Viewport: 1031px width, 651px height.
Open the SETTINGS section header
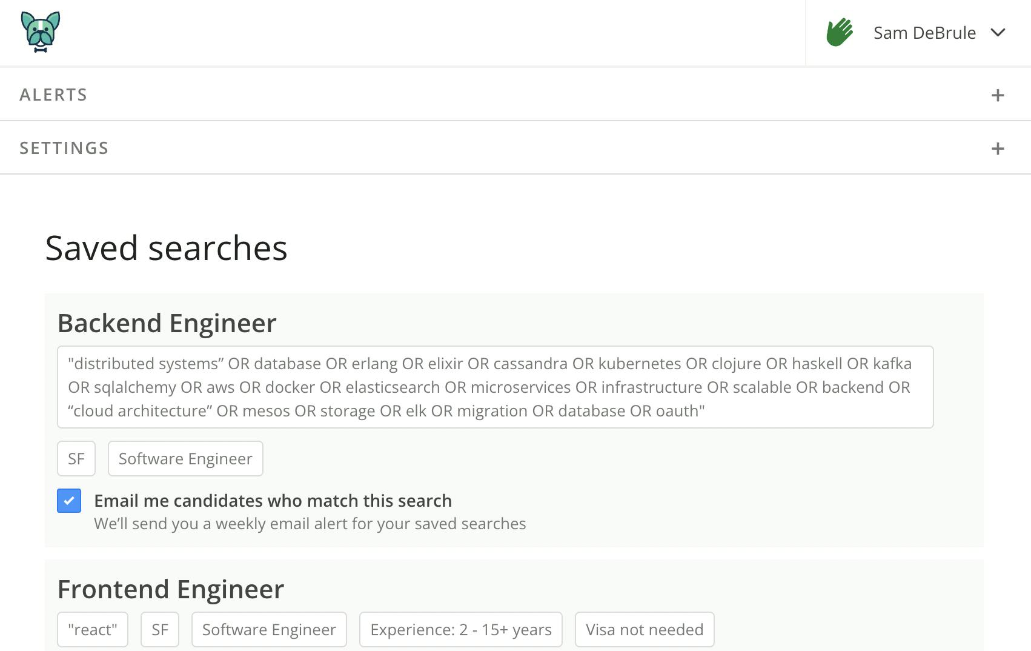point(515,148)
